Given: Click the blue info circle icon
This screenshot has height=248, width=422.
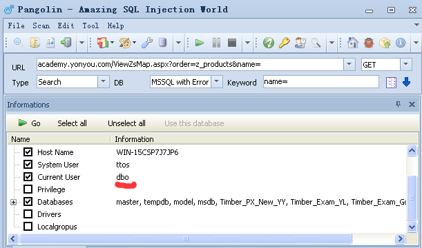Looking at the screenshot, I should [x=401, y=43].
